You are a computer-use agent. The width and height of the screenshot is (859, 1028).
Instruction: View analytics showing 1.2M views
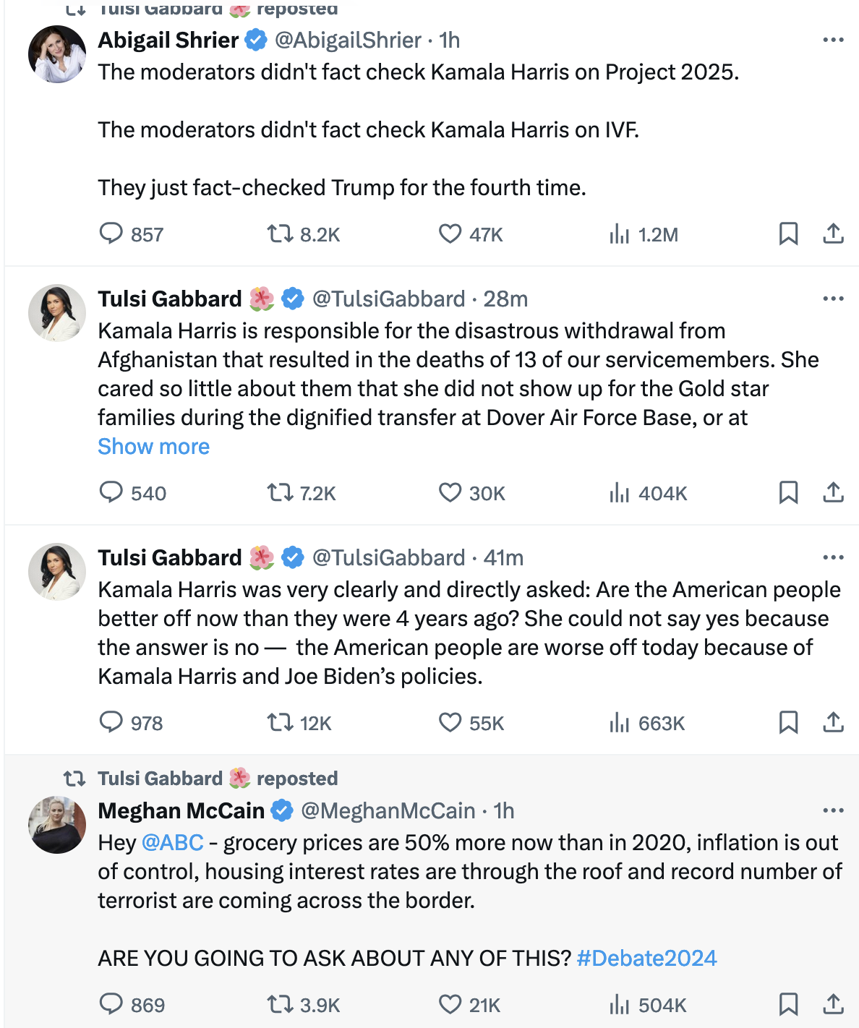644,234
